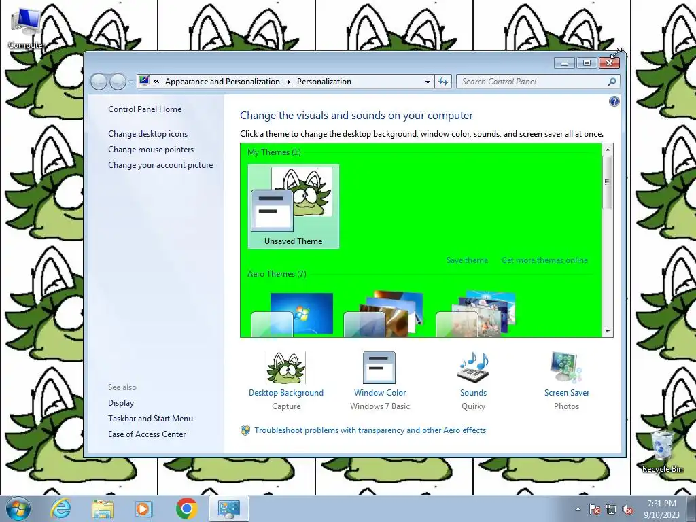Click theme list scroll up arrow
The width and height of the screenshot is (696, 522).
click(x=608, y=150)
